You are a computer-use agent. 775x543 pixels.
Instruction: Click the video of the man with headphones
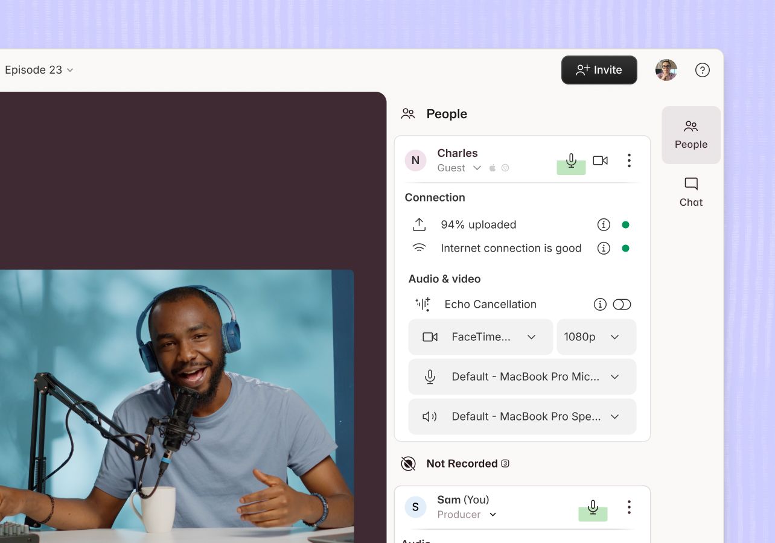pos(177,406)
